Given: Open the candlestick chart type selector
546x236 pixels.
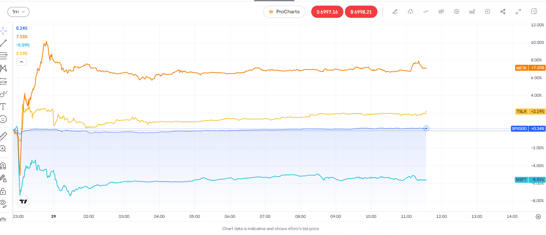Looking at the screenshot, I should point(441,12).
